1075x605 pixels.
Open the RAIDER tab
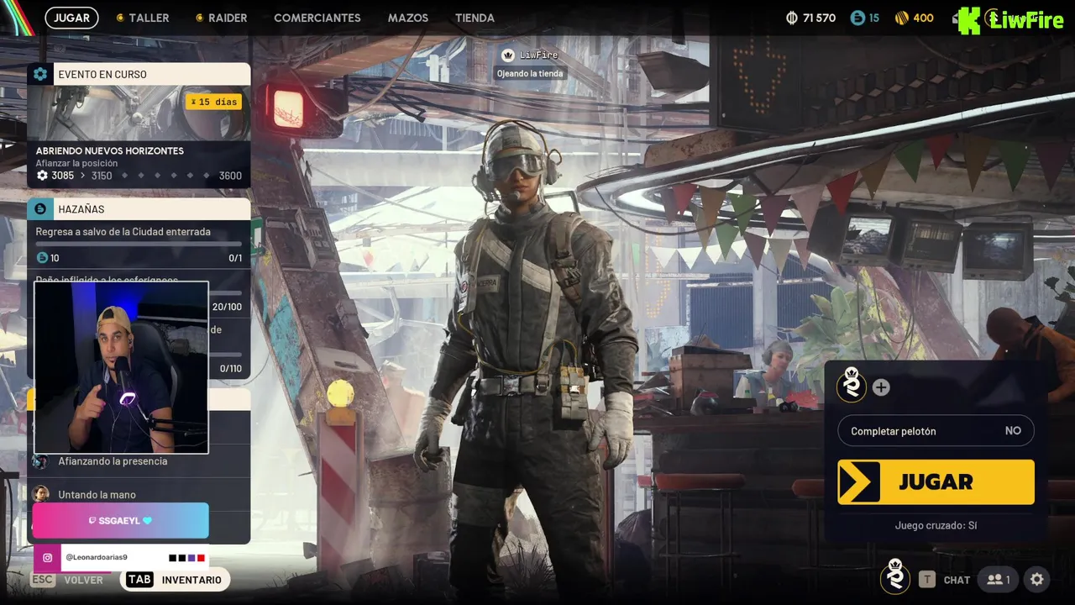click(222, 18)
